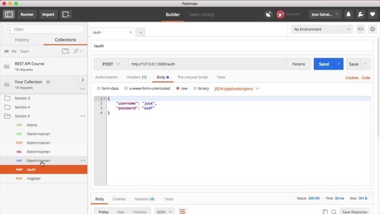Click the collections Filter field
Image resolution: width=380 pixels, height=214 pixels.
[43, 29]
